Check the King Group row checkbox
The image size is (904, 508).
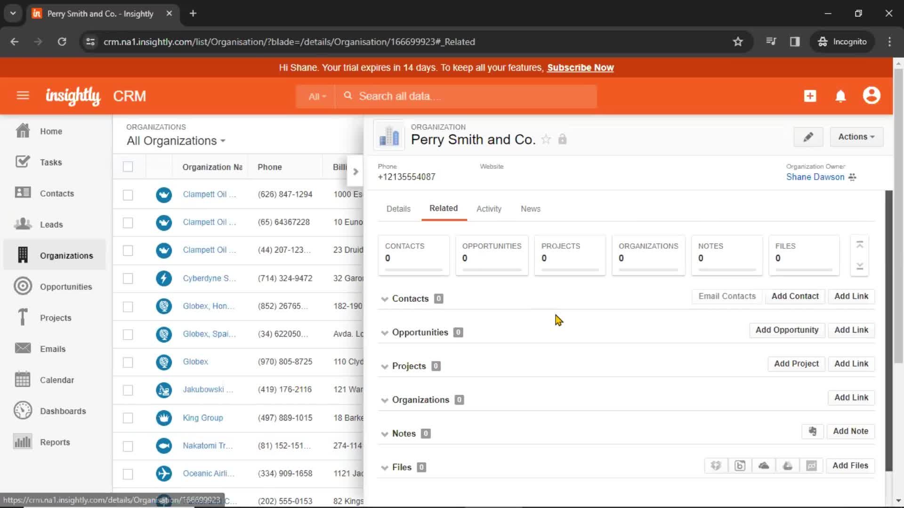[128, 418]
